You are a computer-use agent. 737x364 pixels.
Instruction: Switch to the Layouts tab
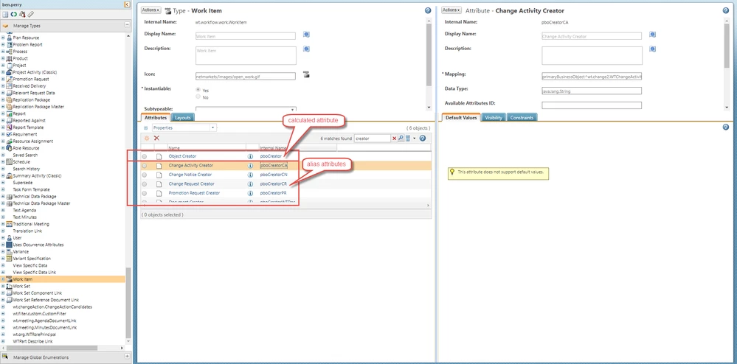click(x=183, y=117)
